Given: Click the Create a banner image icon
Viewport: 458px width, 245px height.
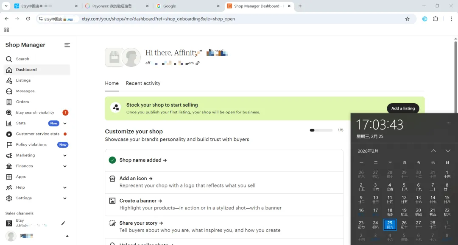Looking at the screenshot, I should [112, 201].
